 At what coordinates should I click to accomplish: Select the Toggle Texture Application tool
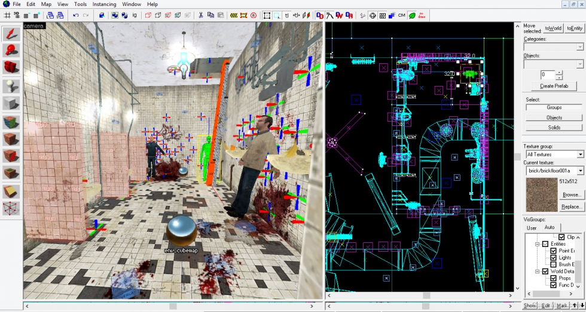[x=11, y=122]
